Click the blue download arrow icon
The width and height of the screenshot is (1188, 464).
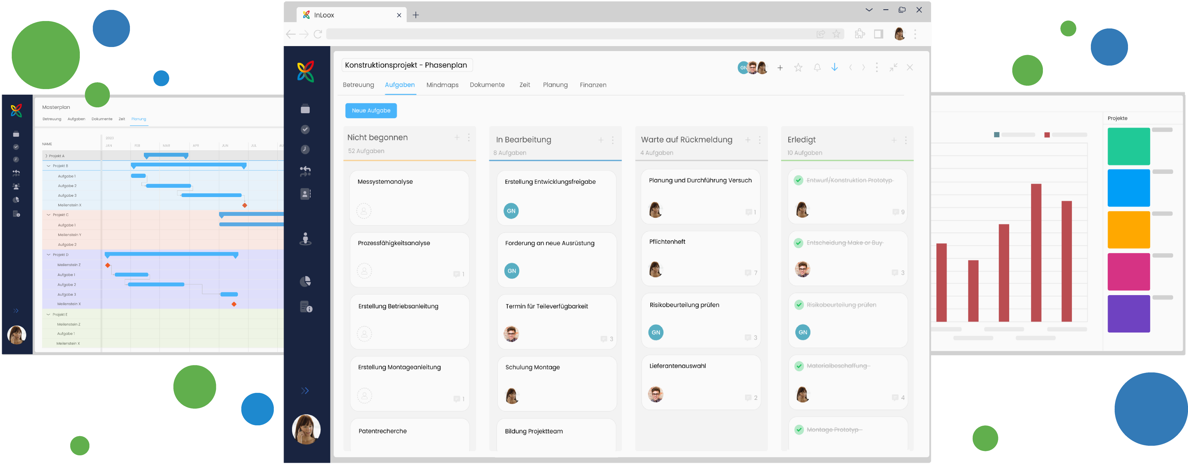[834, 67]
